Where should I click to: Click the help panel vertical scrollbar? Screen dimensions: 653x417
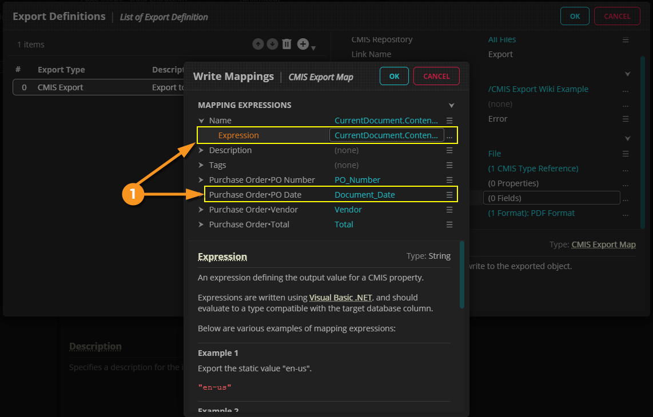click(462, 274)
